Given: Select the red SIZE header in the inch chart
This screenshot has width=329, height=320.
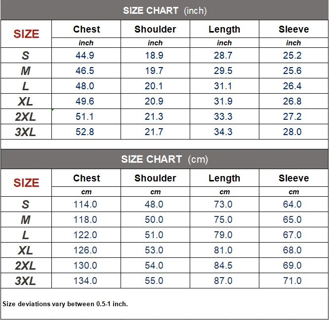Looking at the screenshot, I should [26, 34].
